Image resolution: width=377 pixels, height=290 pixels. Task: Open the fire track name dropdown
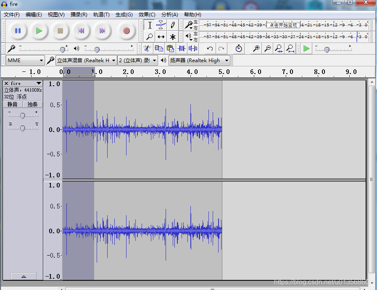pos(26,83)
